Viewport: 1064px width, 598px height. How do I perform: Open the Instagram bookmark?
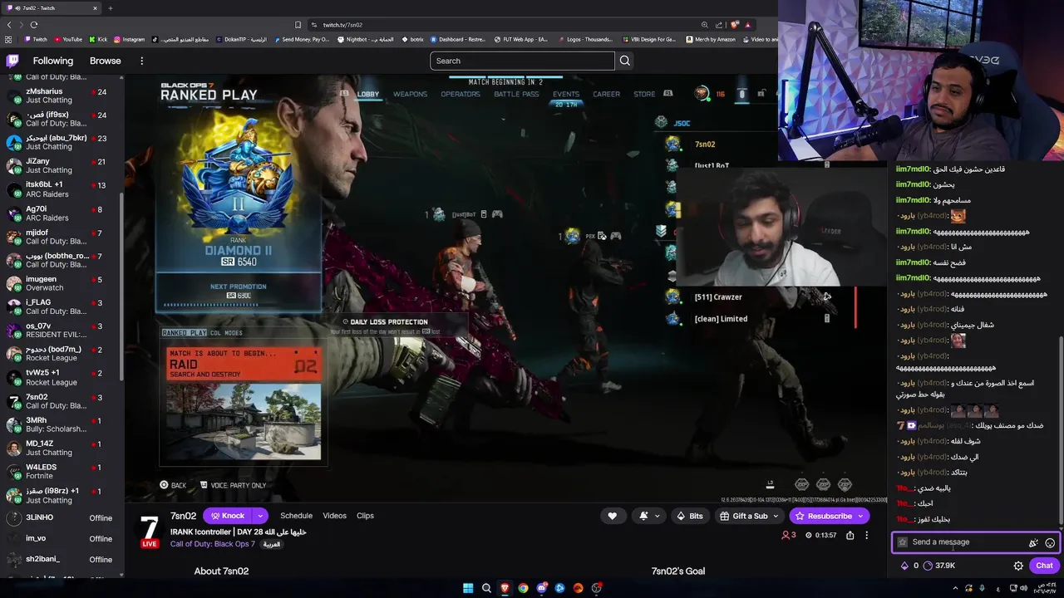[x=129, y=39]
